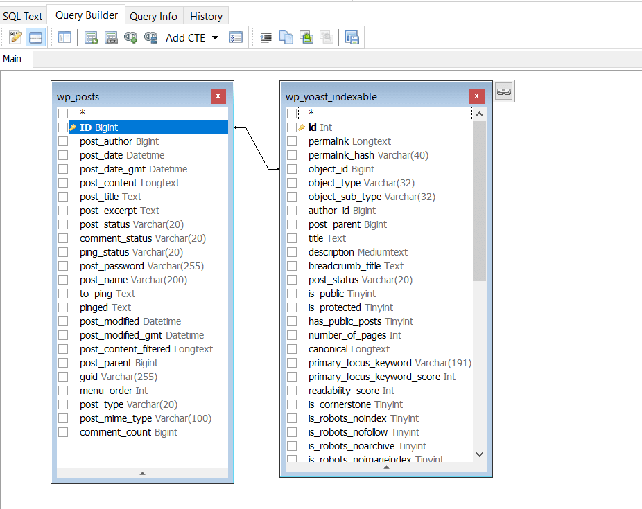The width and height of the screenshot is (642, 509).
Task: Check the * checkbox in wp_posts
Action: coord(63,113)
